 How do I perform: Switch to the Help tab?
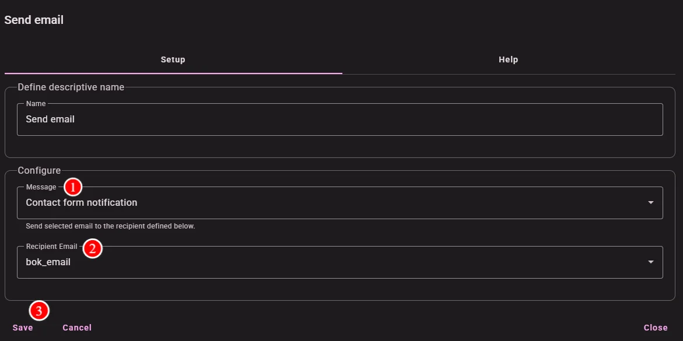tap(509, 59)
